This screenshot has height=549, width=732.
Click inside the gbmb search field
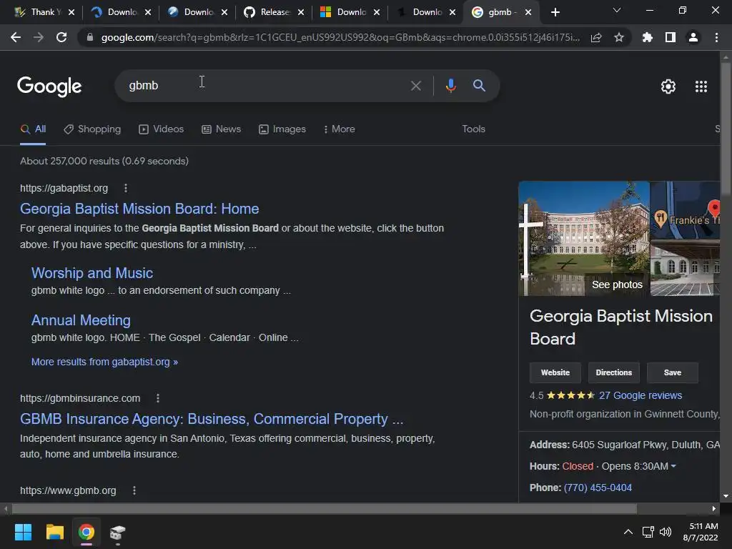pyautogui.click(x=266, y=86)
